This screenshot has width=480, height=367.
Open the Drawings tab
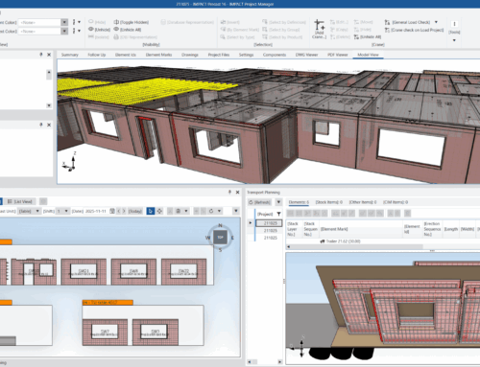(x=190, y=55)
